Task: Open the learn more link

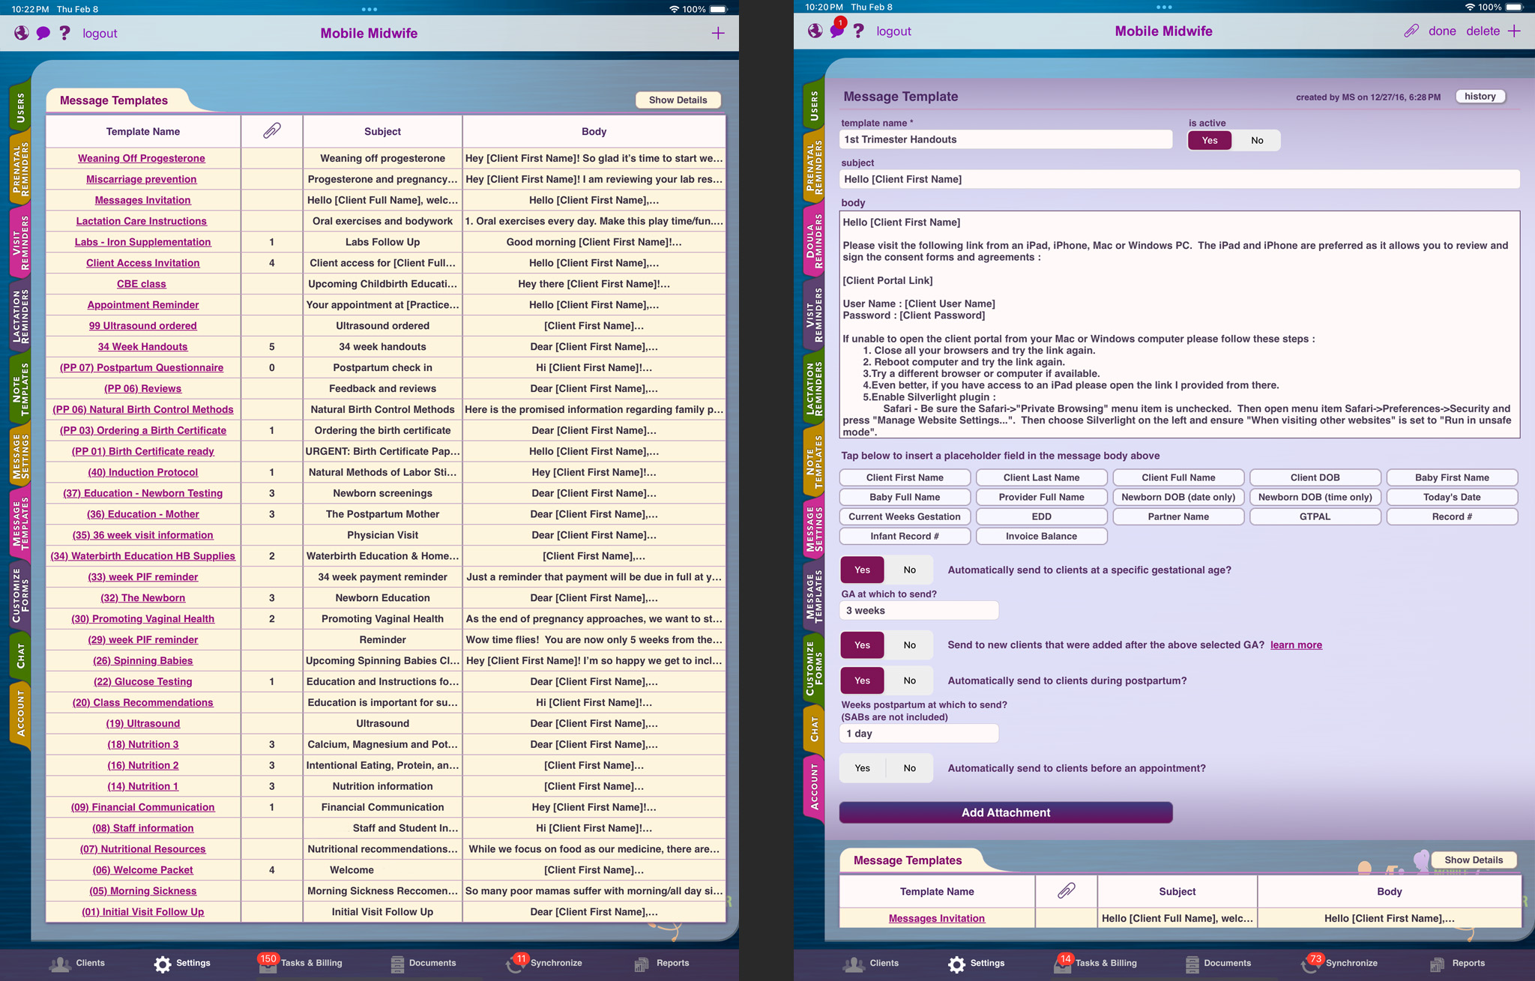Action: pos(1296,645)
